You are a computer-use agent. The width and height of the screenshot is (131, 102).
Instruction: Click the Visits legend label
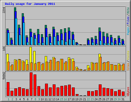(128, 56)
